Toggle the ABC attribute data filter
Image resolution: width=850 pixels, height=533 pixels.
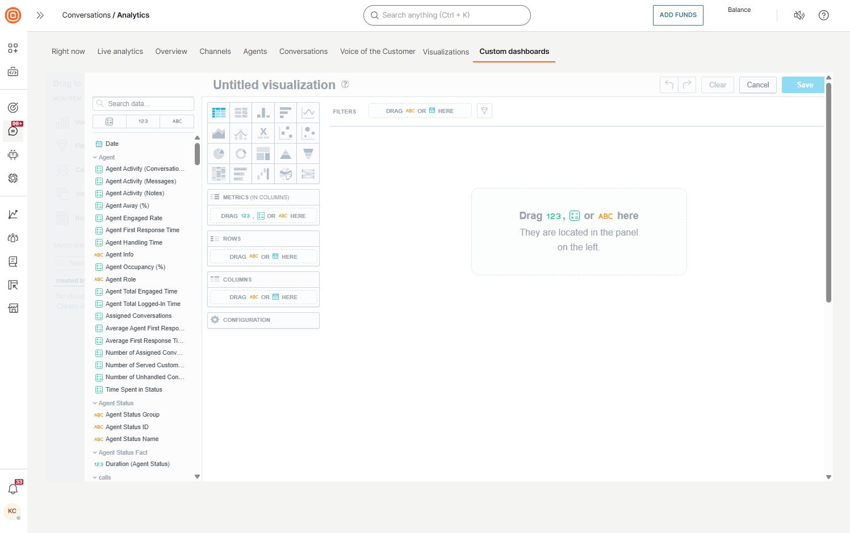click(177, 121)
